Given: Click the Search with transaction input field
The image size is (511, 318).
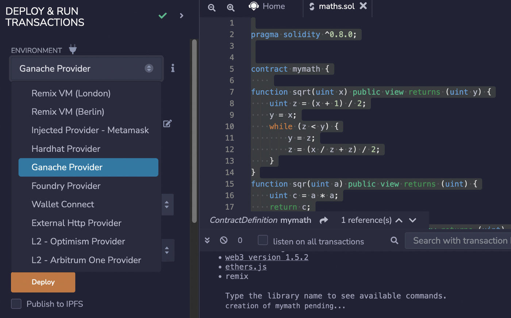Looking at the screenshot, I should (x=458, y=241).
